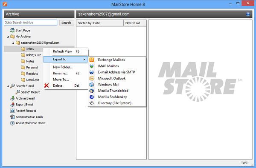The image size is (256, 168).
Task: Open the Sorted by: Date dropdown
Action: pos(100,23)
